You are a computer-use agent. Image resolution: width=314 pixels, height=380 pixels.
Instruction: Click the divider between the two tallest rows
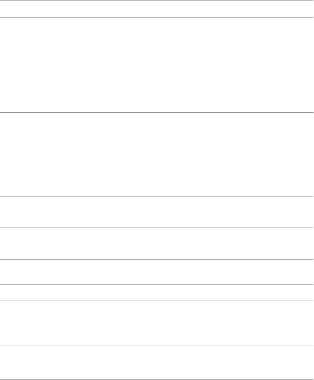(157, 112)
